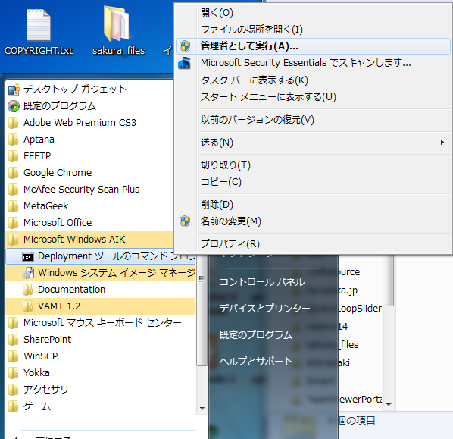
Task: Click the Microsoft Windows AIK folder icon
Action: (14, 240)
